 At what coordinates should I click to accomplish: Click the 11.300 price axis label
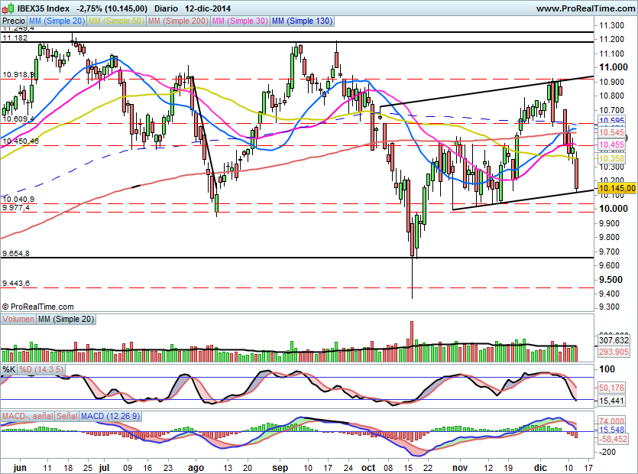pyautogui.click(x=611, y=25)
